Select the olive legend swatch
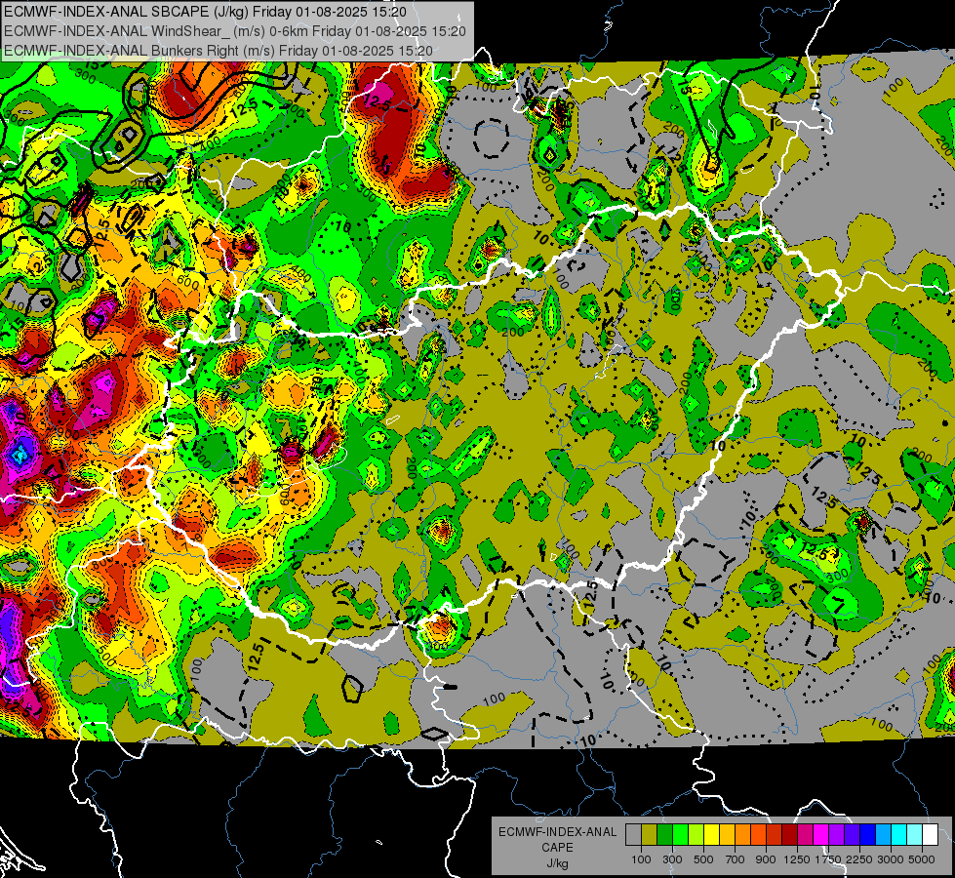 click(650, 835)
